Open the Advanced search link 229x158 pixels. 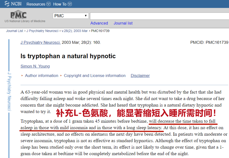[x=99, y=23]
